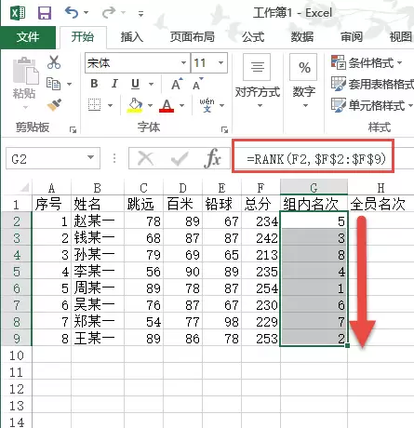
Task: Open the Clipboard pane dialog launcher
Action: point(73,129)
